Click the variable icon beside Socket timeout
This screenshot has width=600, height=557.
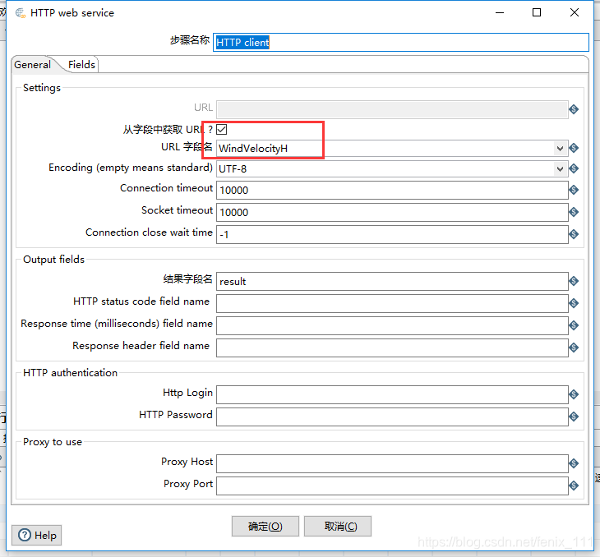coord(574,212)
